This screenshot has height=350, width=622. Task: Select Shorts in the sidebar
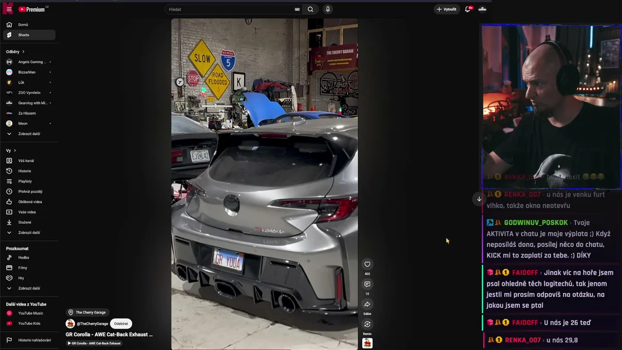point(29,35)
